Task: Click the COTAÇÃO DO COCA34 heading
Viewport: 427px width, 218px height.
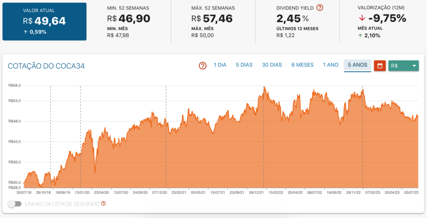Action: point(46,66)
